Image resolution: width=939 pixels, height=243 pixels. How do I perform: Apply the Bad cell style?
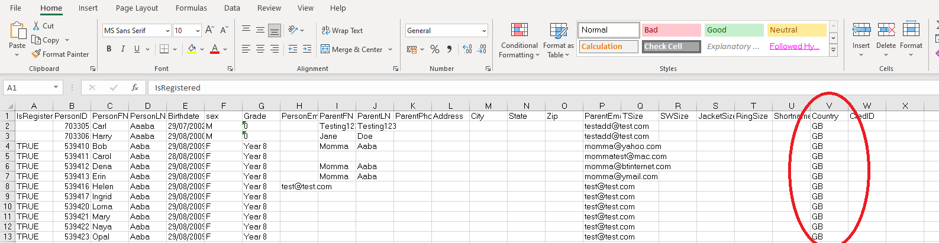(672, 30)
